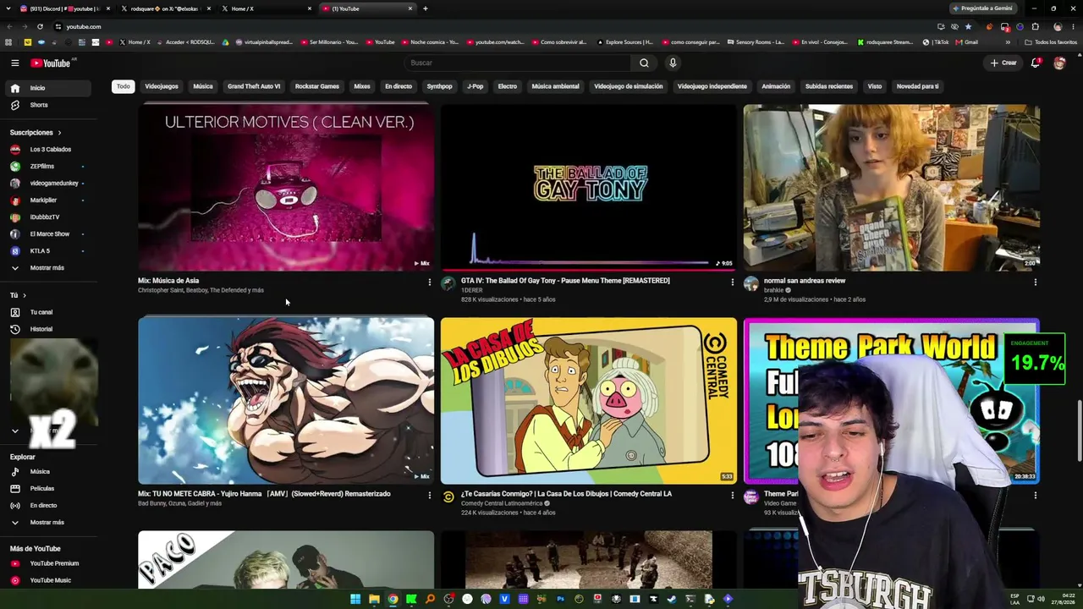
Task: Open options menu for Yujiro Hanma mix
Action: pos(429,496)
